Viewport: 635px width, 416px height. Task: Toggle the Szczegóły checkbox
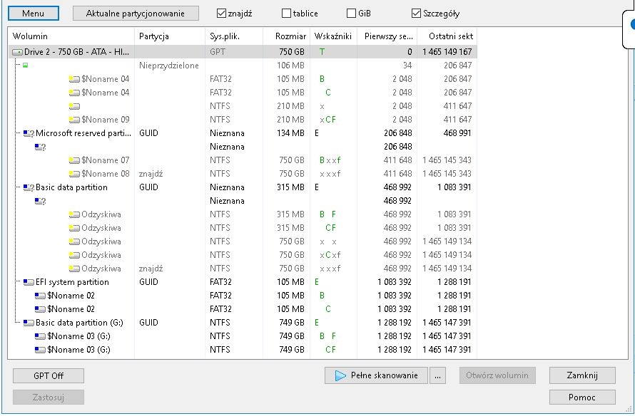[416, 14]
